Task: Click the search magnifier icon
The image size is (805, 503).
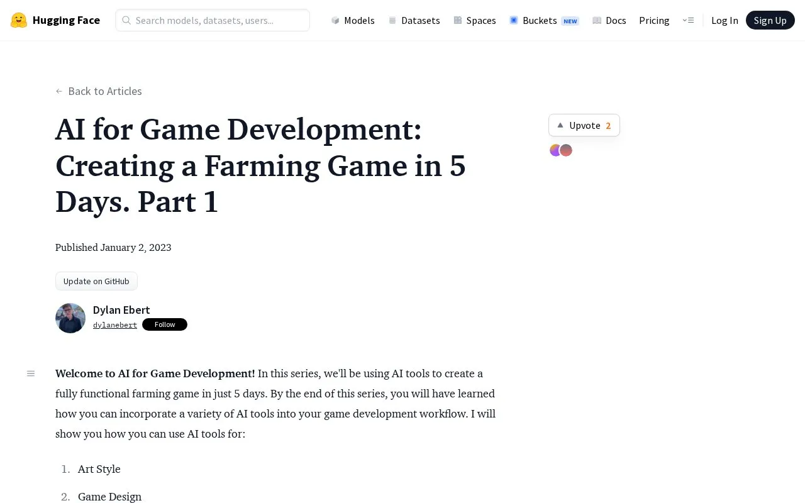Action: point(126,20)
